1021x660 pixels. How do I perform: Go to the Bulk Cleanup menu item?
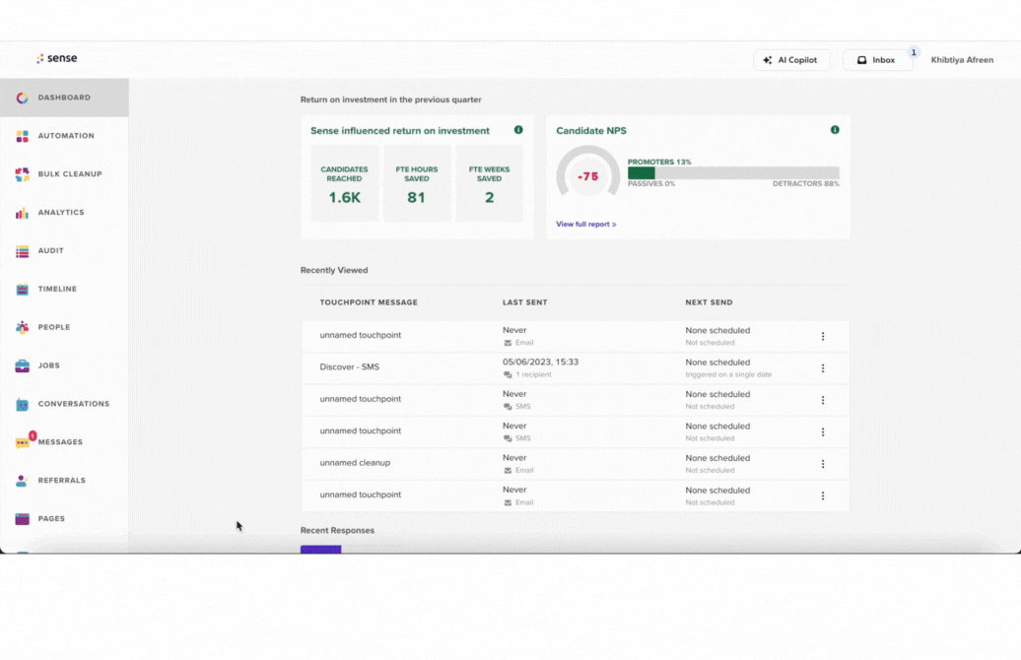coord(64,174)
